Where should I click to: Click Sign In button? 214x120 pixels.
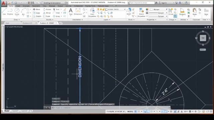click(163, 3)
